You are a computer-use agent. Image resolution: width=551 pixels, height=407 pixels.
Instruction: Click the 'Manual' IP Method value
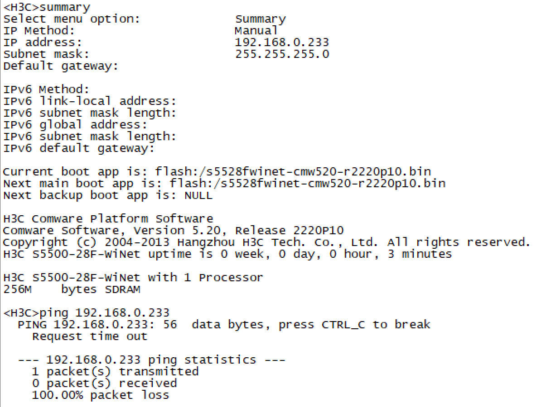click(x=256, y=31)
